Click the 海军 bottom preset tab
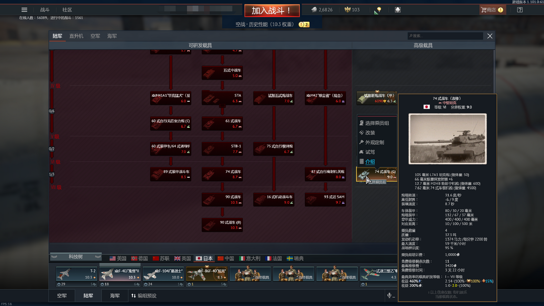This screenshot has height=306, width=544. 114,295
